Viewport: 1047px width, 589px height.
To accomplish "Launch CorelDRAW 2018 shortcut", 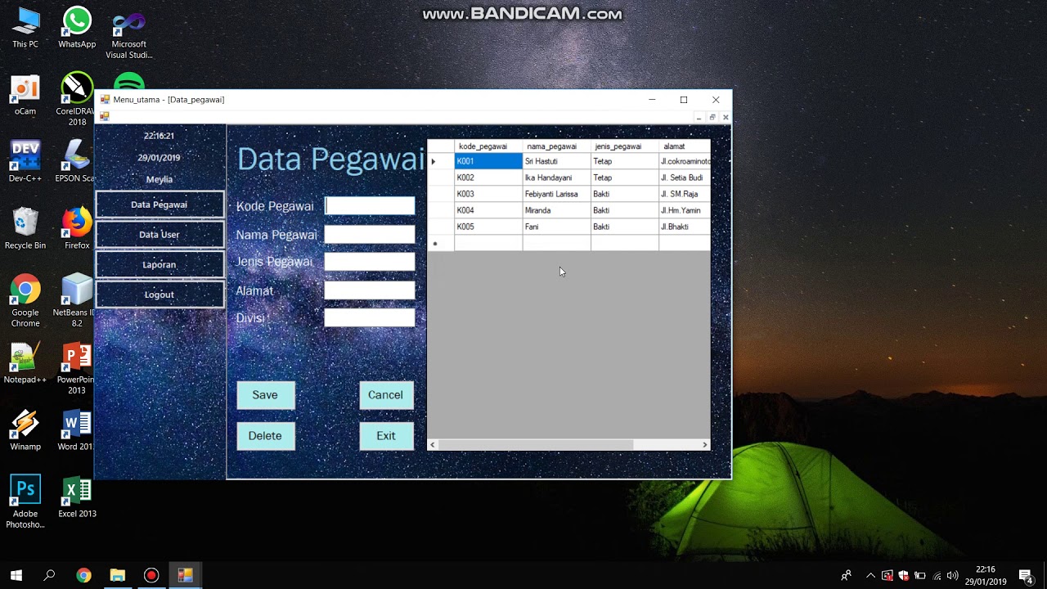I will [76, 100].
